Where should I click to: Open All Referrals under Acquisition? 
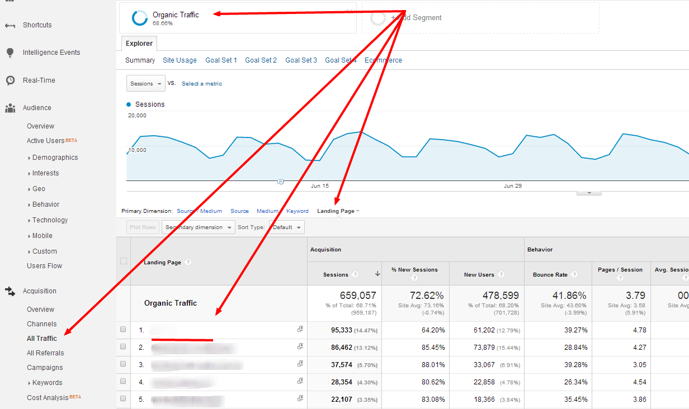point(45,353)
